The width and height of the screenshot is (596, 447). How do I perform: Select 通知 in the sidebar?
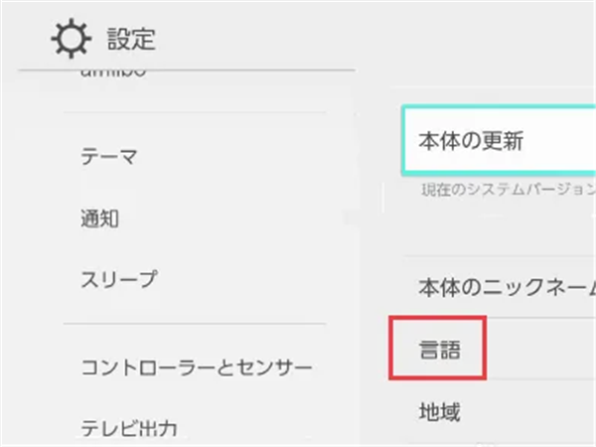tap(99, 219)
